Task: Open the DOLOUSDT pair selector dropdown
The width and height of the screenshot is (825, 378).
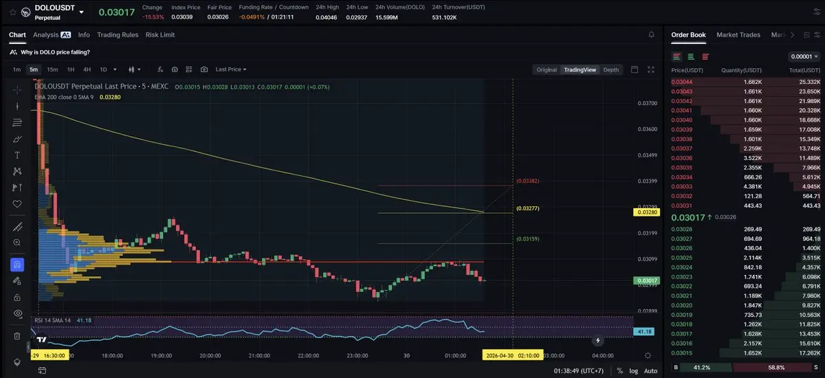Action: click(x=82, y=12)
